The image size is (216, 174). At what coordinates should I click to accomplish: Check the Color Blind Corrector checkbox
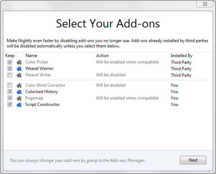tap(10, 85)
